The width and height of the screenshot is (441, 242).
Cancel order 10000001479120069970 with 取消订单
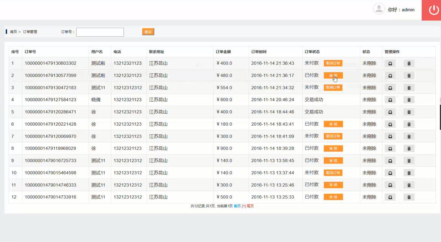click(x=333, y=136)
